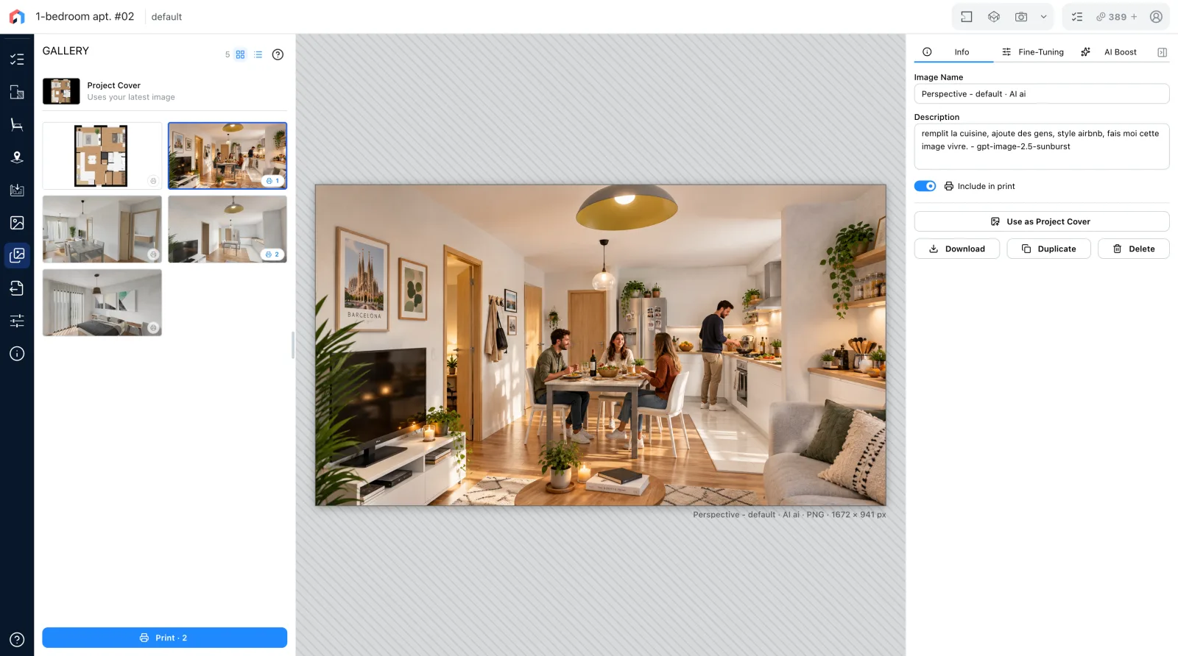Open the checklist panel in left sidebar

pos(17,60)
